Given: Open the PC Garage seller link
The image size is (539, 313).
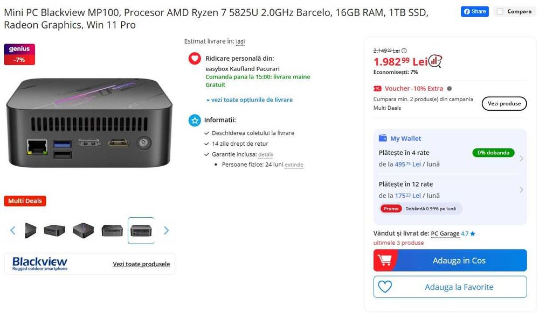Looking at the screenshot, I should click(445, 233).
